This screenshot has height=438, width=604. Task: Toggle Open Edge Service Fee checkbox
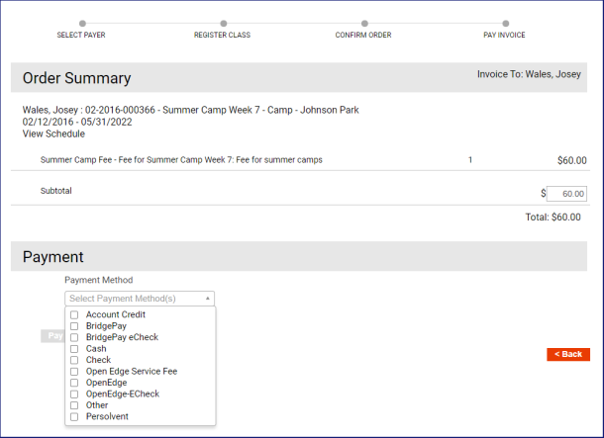click(74, 372)
